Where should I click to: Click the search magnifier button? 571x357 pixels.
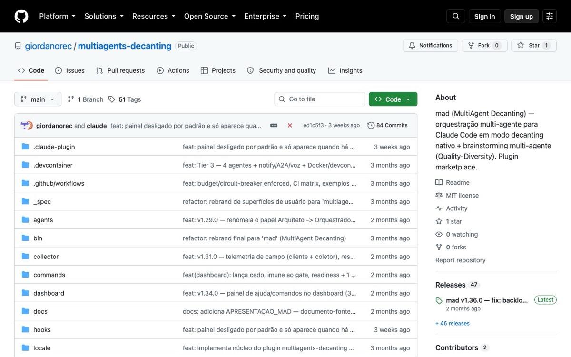[455, 16]
